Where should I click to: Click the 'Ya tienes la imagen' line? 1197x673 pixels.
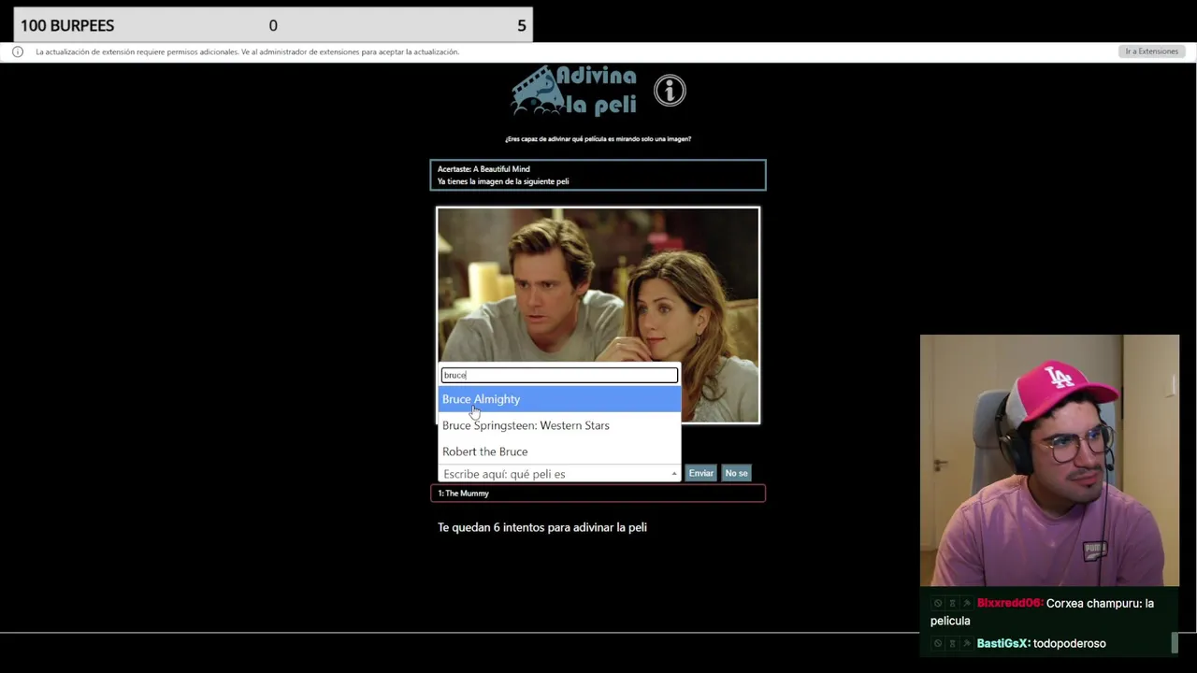[503, 181]
